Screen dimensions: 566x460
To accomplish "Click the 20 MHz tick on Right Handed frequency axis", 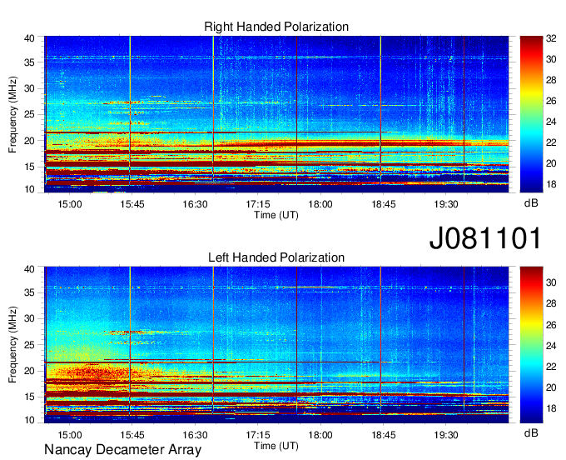I will [29, 141].
